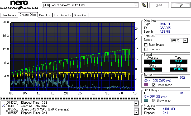
Task: Open the Disc Info tab
Action: point(45,15)
